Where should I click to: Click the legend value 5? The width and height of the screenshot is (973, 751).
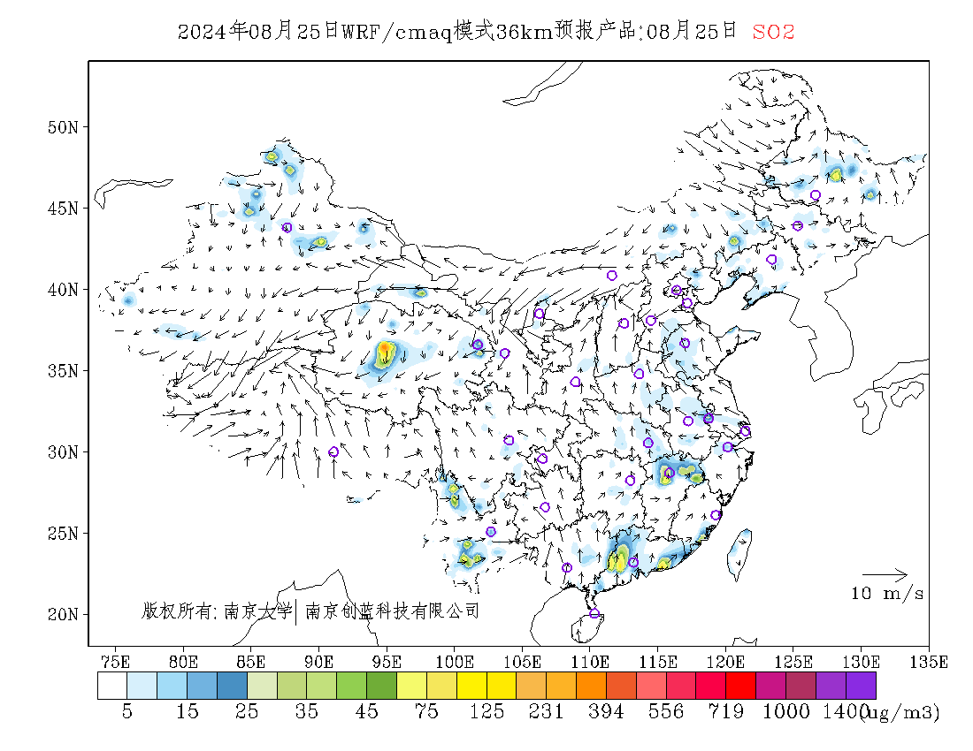coord(127,711)
